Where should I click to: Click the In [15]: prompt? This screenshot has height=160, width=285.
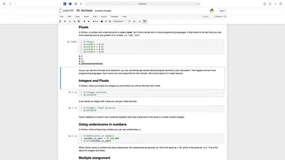click(72, 42)
